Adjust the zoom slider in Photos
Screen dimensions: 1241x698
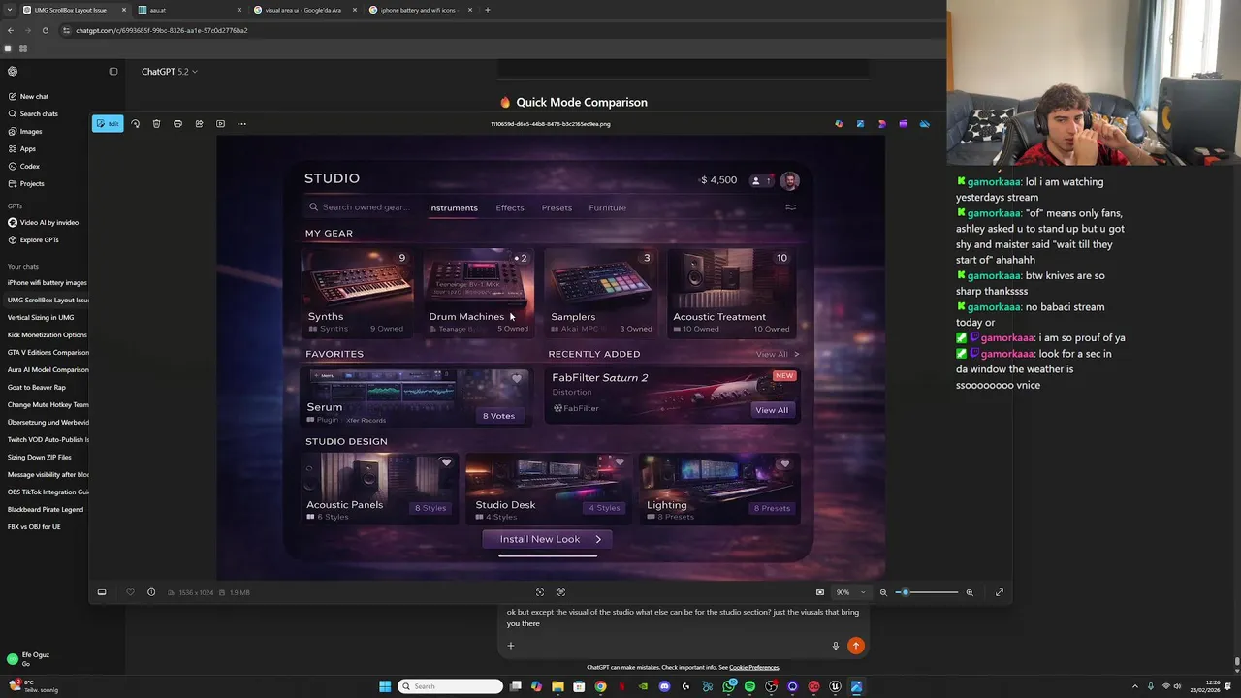927,592
